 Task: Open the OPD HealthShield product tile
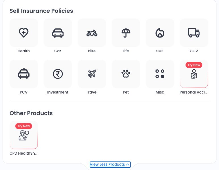tap(24, 136)
